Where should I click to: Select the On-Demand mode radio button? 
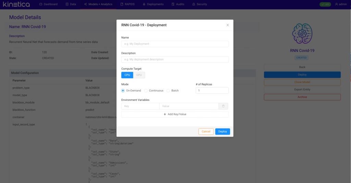click(x=123, y=91)
